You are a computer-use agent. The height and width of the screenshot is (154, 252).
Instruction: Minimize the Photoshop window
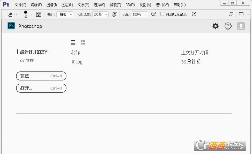click(224, 3)
